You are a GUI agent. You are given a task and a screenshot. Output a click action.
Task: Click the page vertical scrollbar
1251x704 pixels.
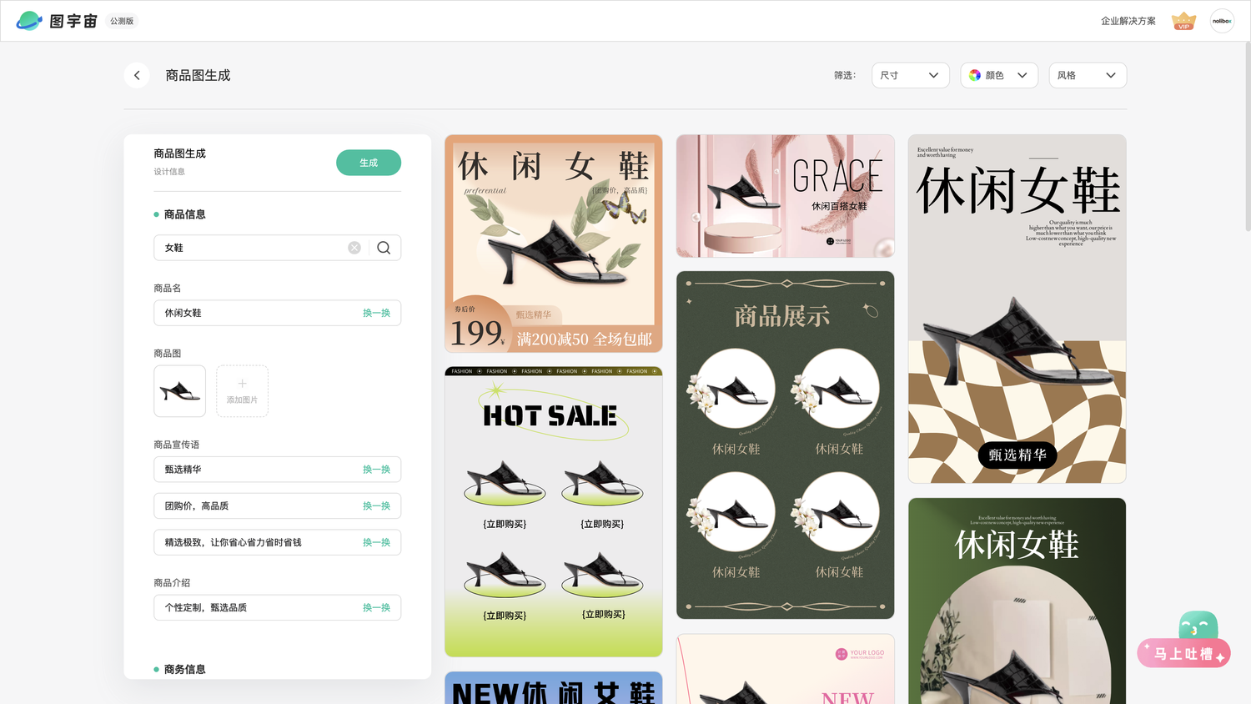coord(1248,138)
